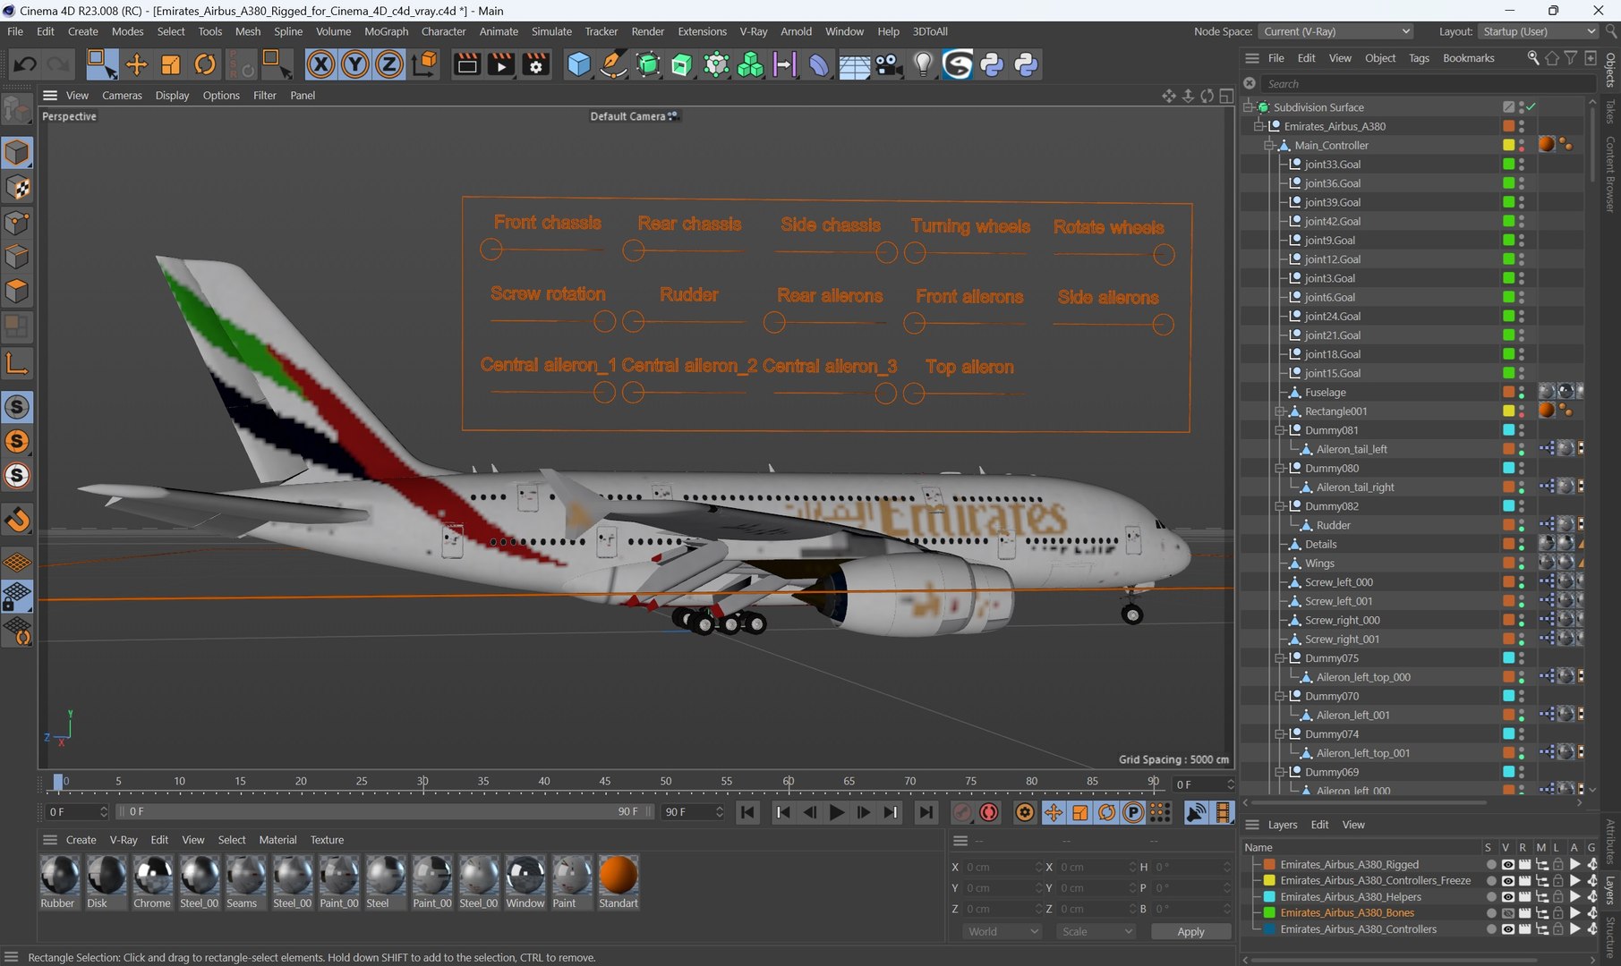This screenshot has height=966, width=1621.
Task: Open the Character menu
Action: 443,31
